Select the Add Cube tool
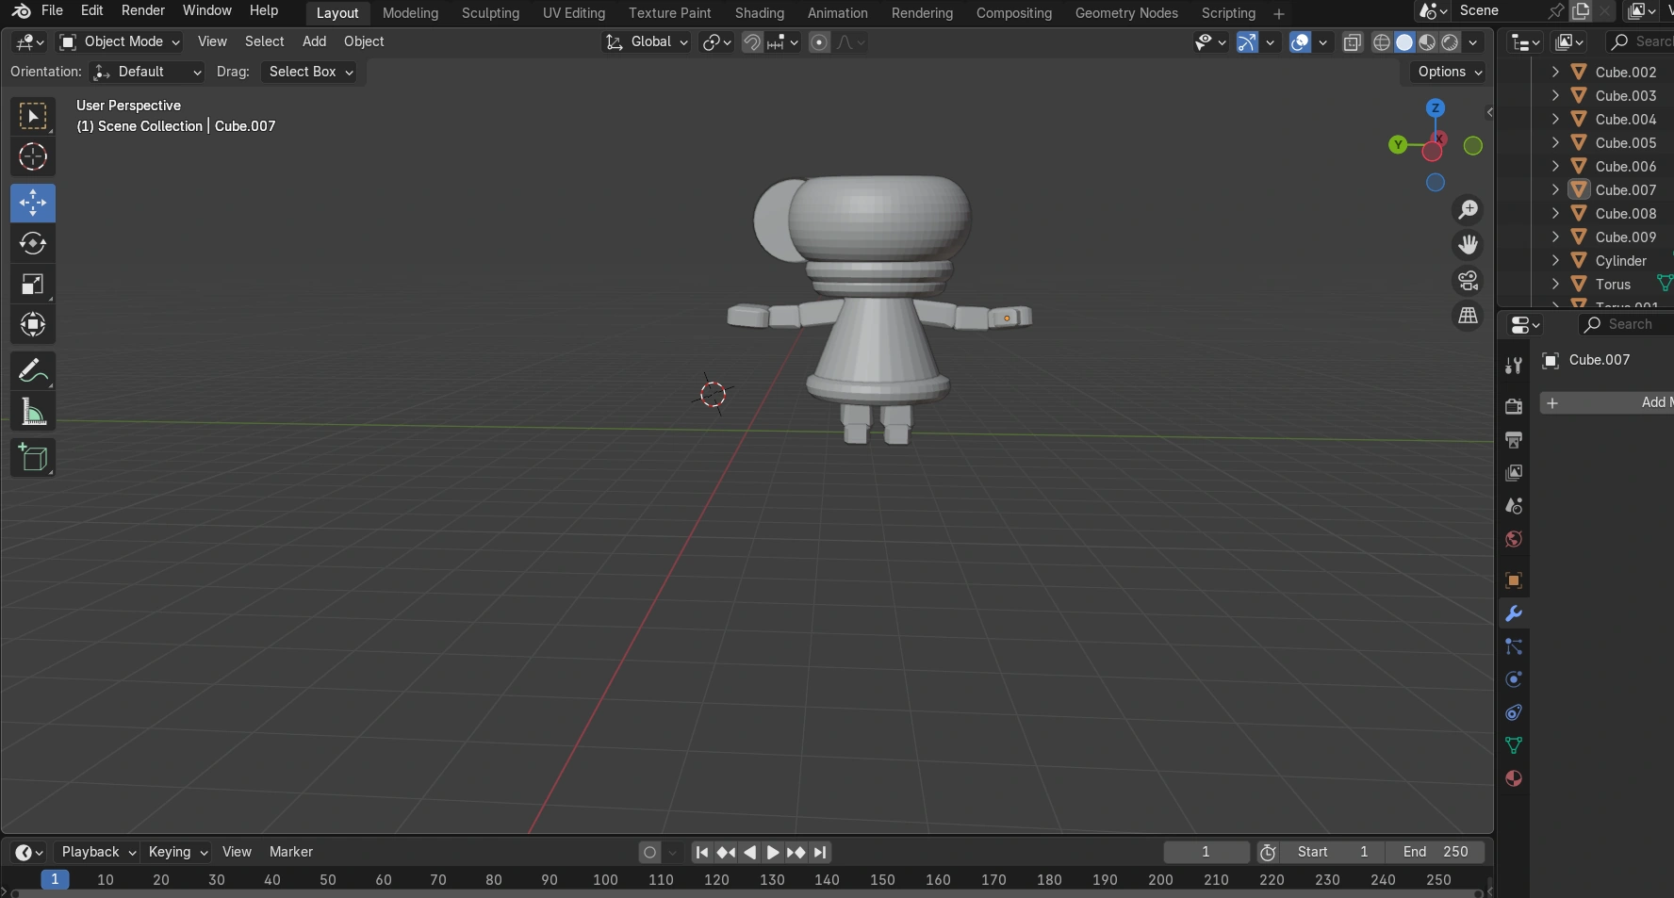 tap(33, 459)
